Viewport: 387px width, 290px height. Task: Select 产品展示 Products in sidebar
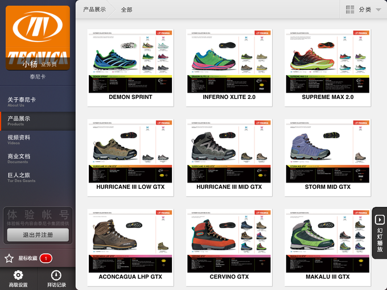pyautogui.click(x=38, y=121)
